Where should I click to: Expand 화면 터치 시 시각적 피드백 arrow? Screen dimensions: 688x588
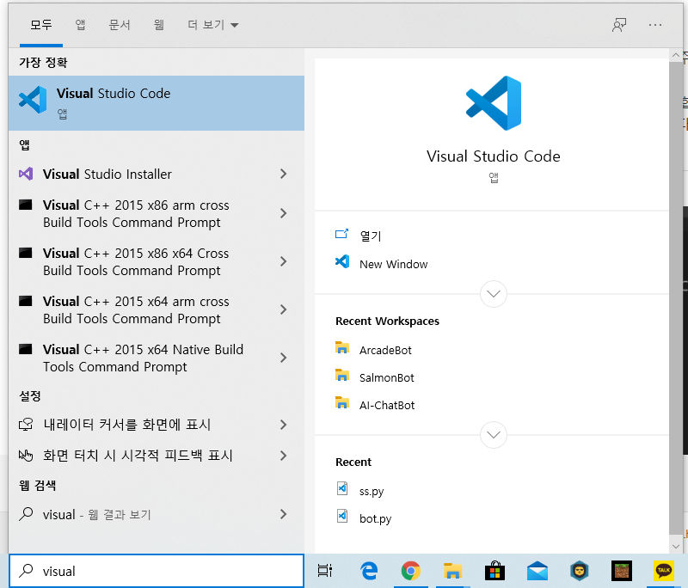pos(284,456)
